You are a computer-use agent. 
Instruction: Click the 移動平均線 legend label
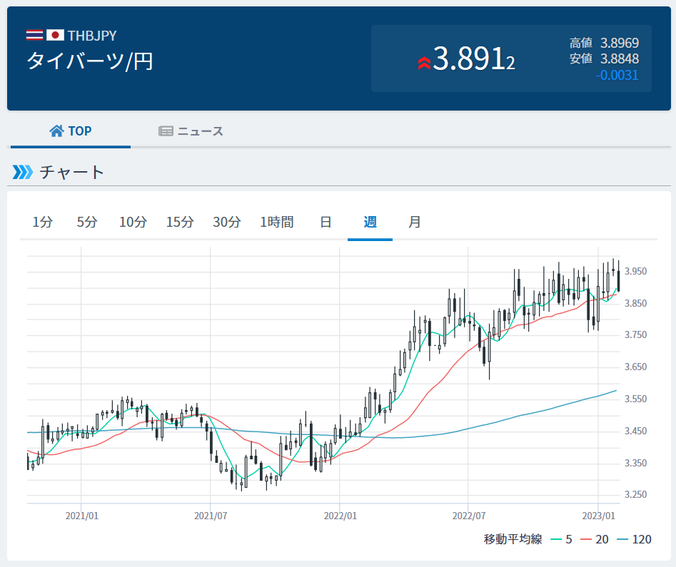click(x=513, y=539)
